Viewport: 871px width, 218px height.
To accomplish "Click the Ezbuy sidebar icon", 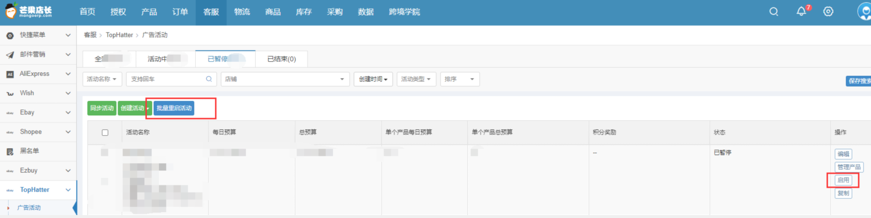I will 10,170.
